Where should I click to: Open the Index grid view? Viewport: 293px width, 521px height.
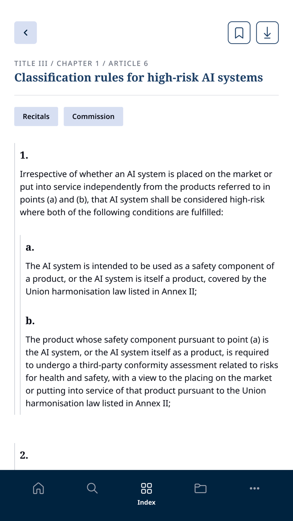[x=146, y=488]
